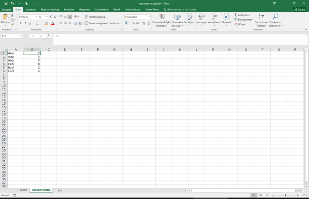Open Voorwaardelijke opmaak

click(x=161, y=20)
